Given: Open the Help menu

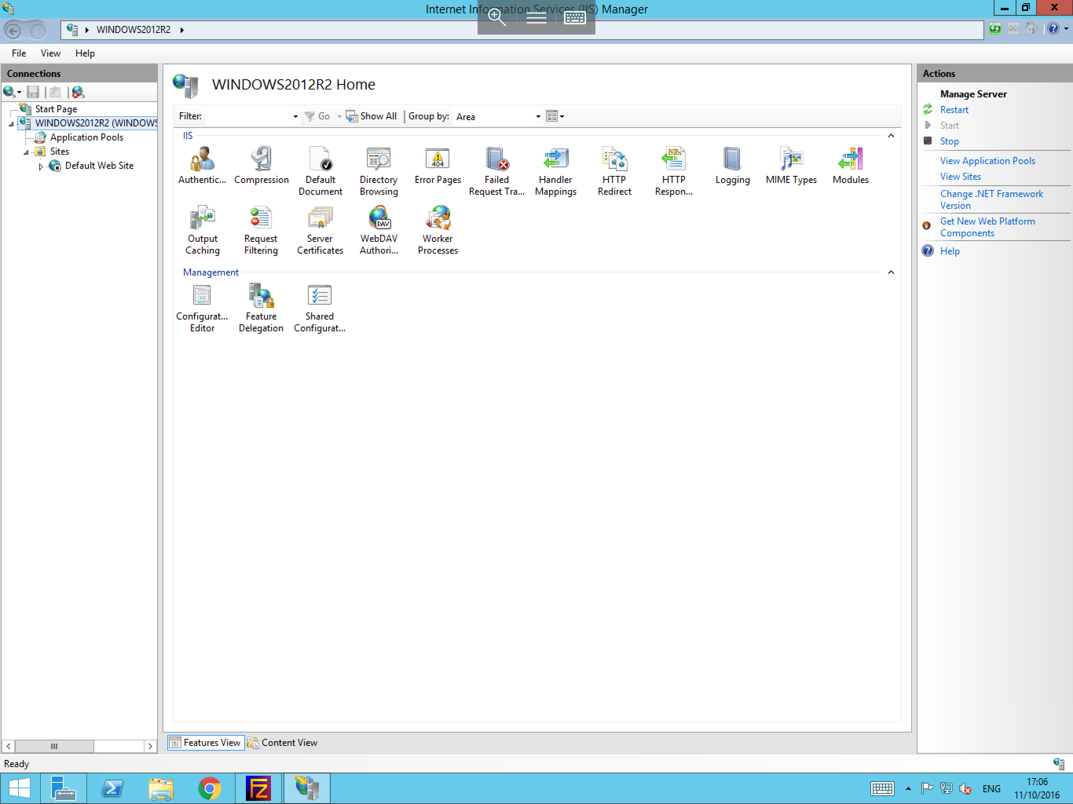Looking at the screenshot, I should tap(85, 53).
